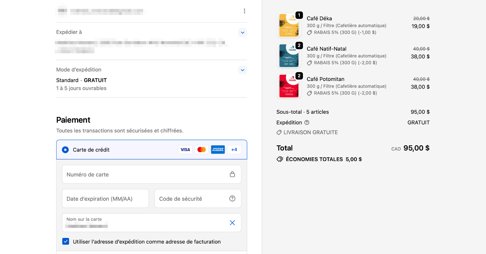The width and height of the screenshot is (486, 254).
Task: Click the ÉCONOMIES TOTALES tag icon
Action: [279, 159]
